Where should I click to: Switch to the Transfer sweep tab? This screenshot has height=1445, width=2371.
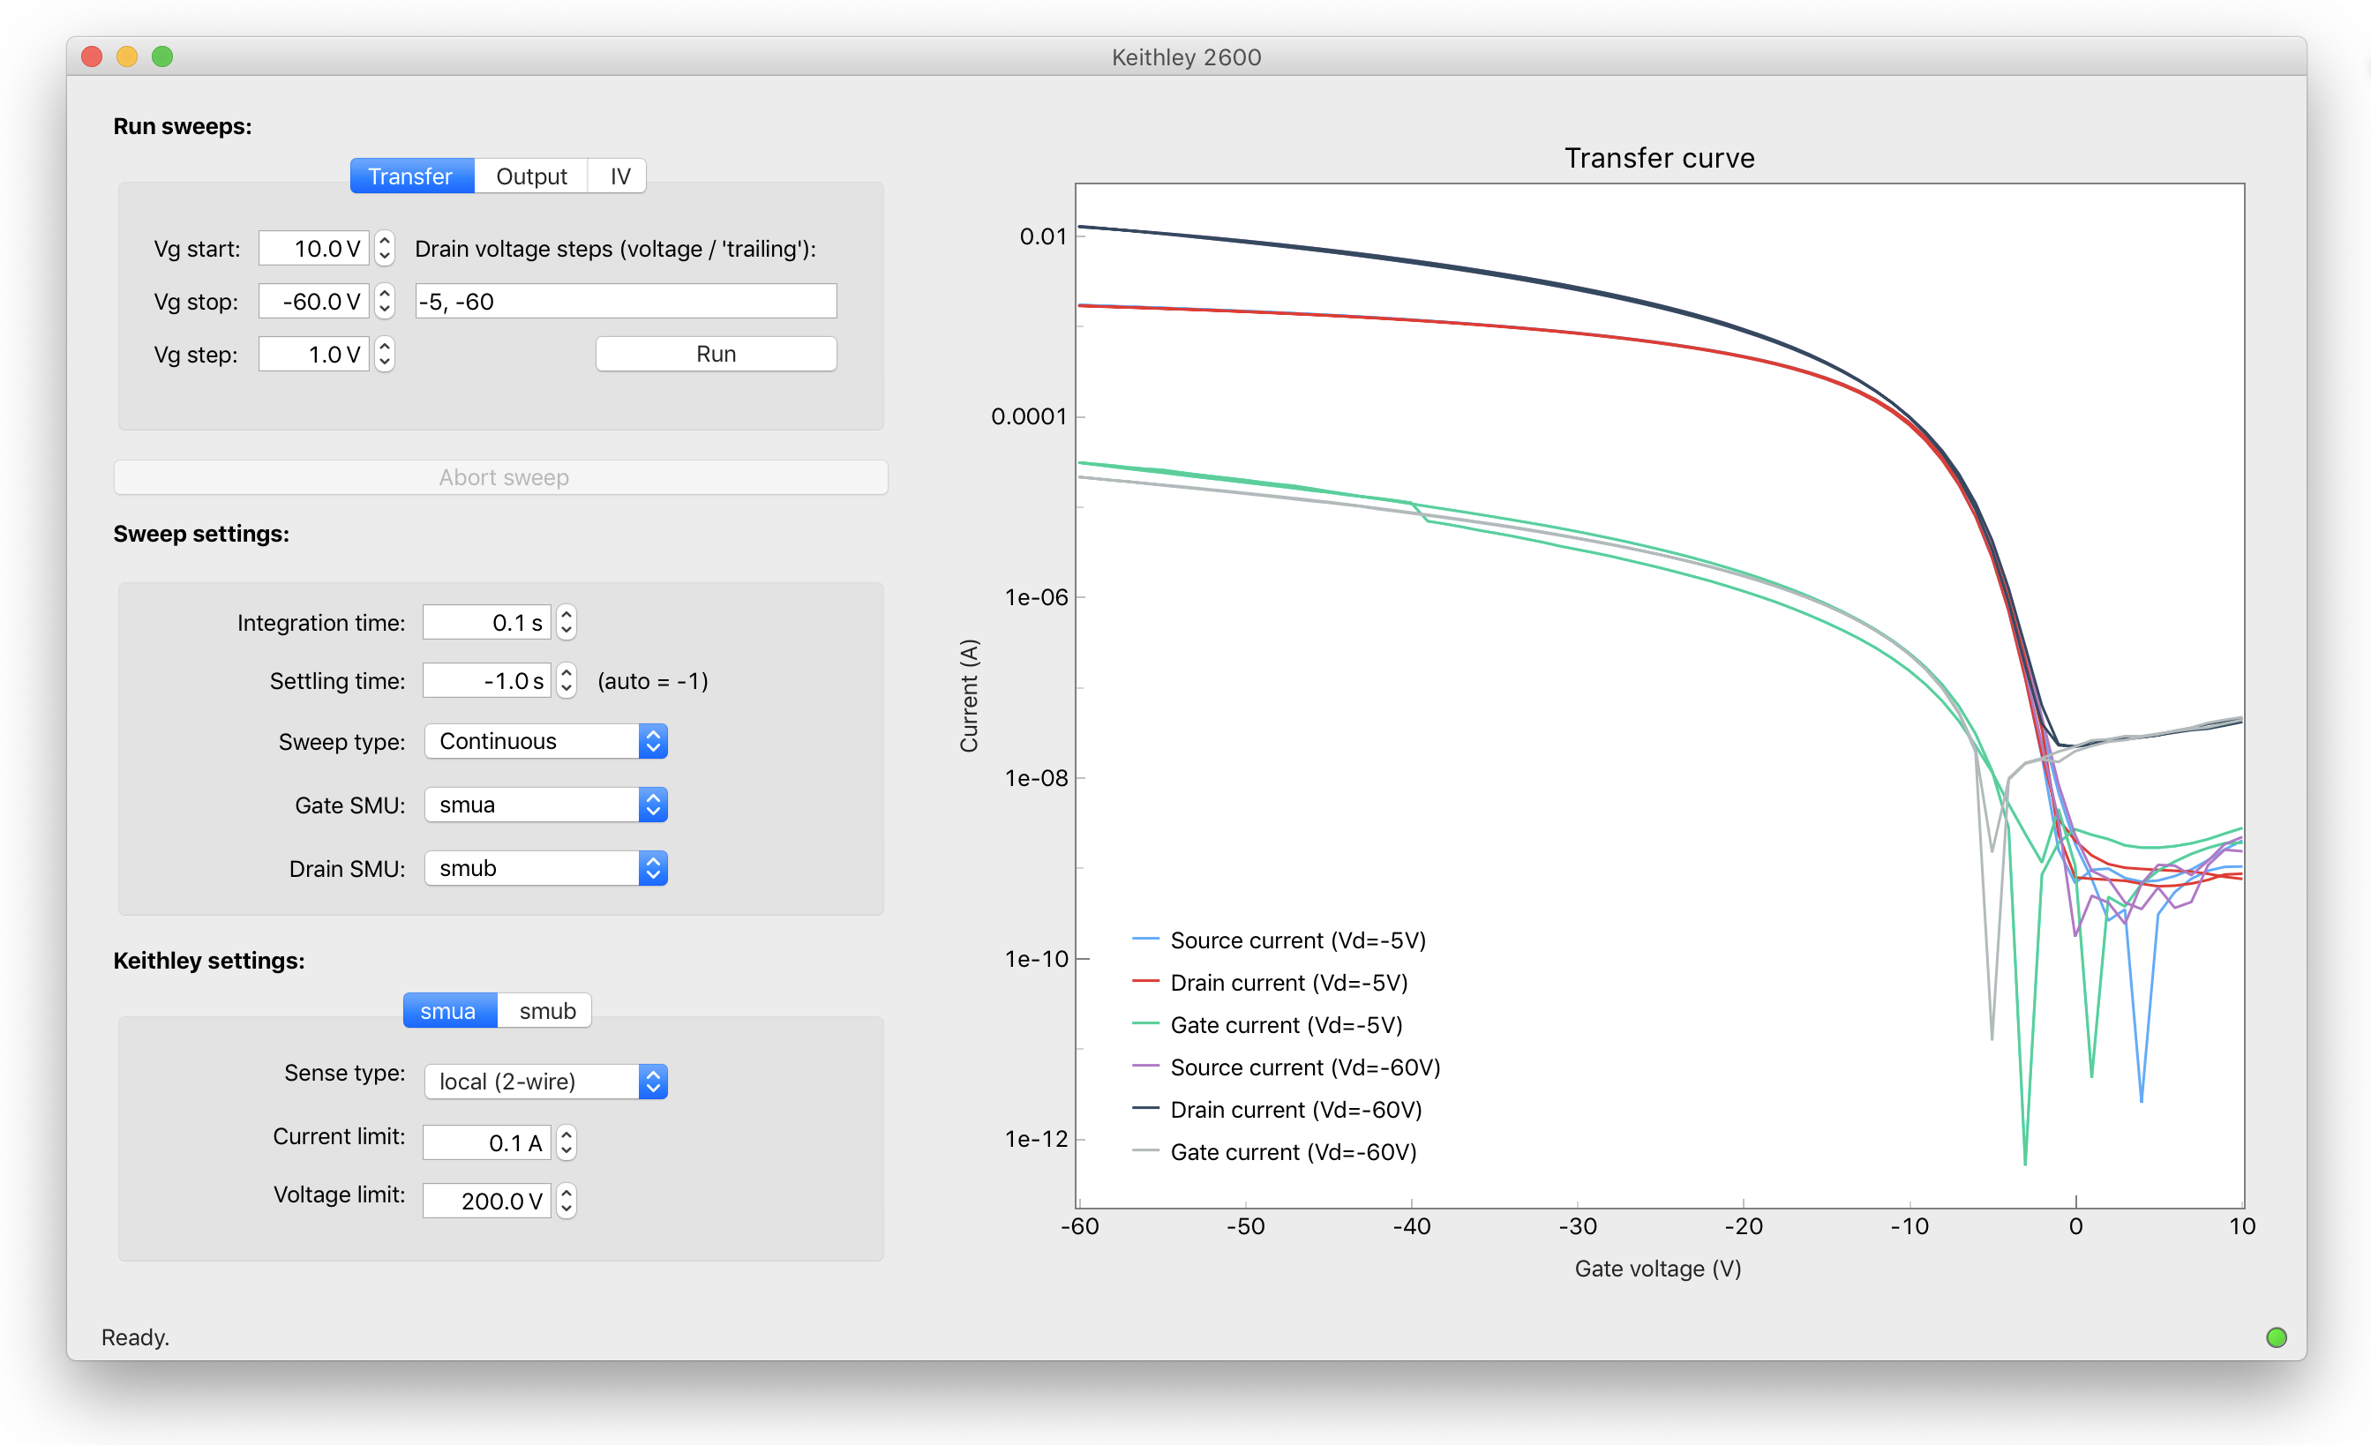[412, 176]
